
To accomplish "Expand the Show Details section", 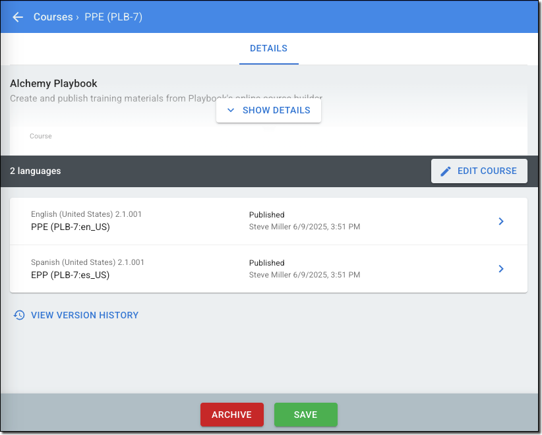I will pos(269,111).
